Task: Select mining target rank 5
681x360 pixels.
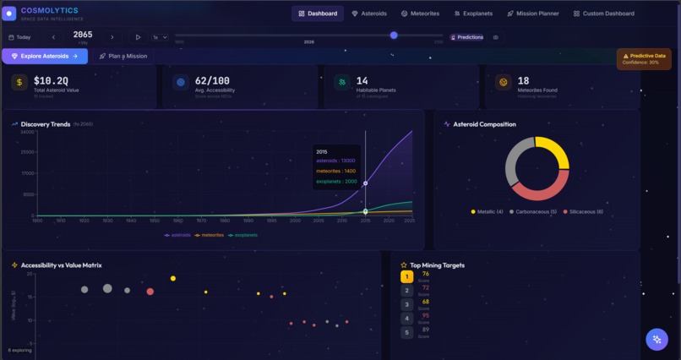Action: coord(406,333)
